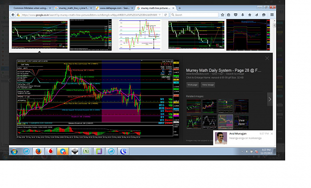Open the crescent moon taskbar app
311x188 pixels.
click(123, 151)
